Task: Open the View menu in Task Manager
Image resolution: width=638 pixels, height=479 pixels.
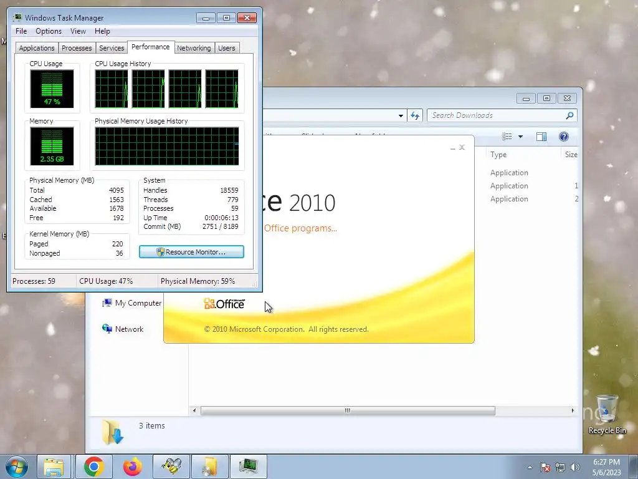Action: tap(78, 31)
